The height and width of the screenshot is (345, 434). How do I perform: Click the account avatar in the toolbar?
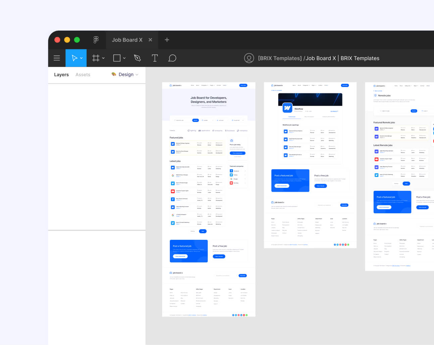249,58
